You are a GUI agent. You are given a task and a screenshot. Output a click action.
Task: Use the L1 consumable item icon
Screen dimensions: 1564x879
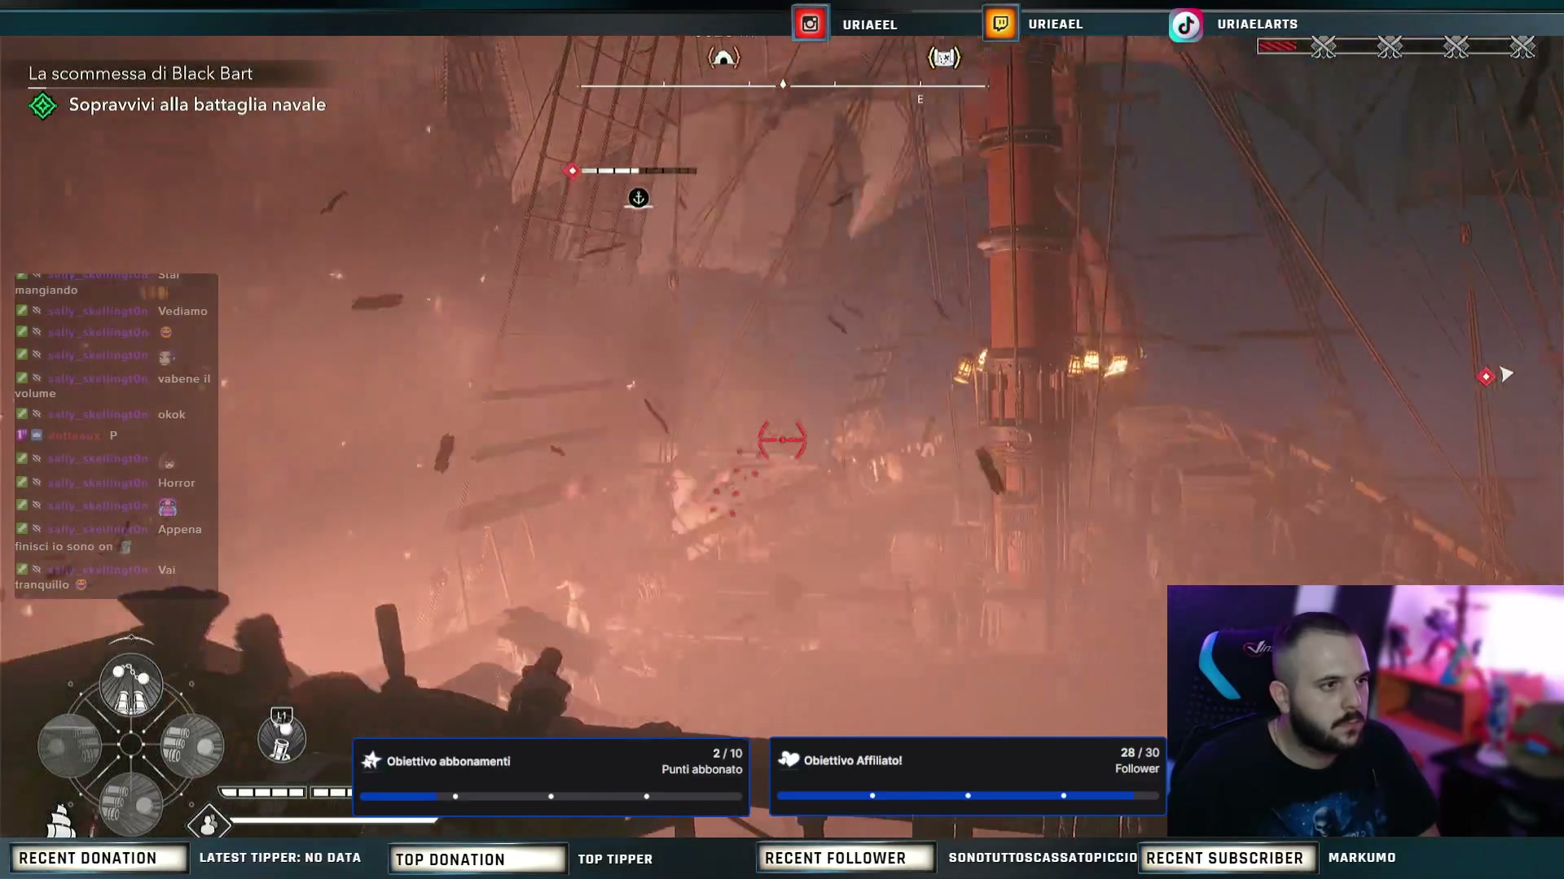click(x=282, y=737)
